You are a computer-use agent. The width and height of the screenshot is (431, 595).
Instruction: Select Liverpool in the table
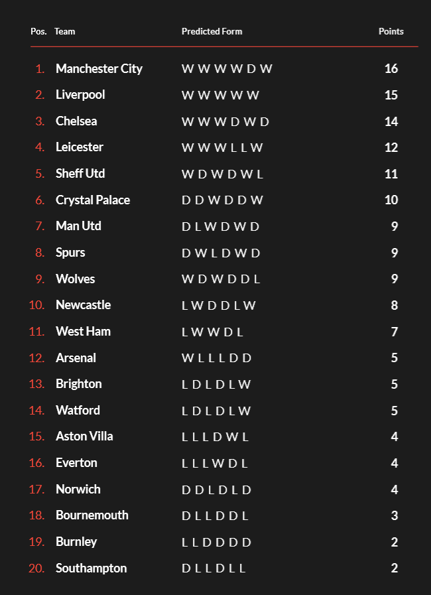click(80, 95)
